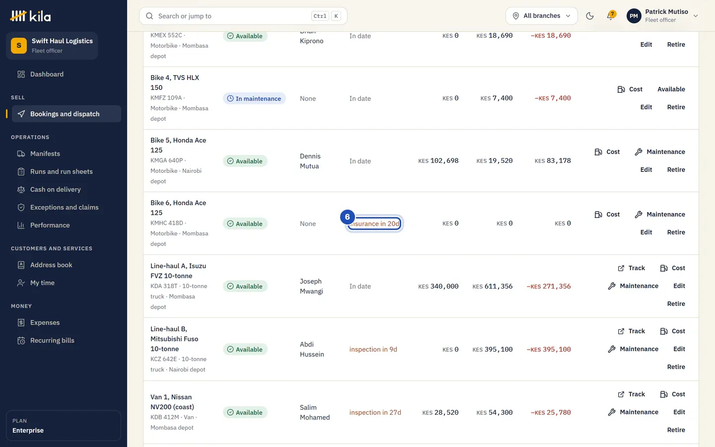This screenshot has width=715, height=447.
Task: Click Cost fuel icon for Bike 6
Action: coord(598,215)
